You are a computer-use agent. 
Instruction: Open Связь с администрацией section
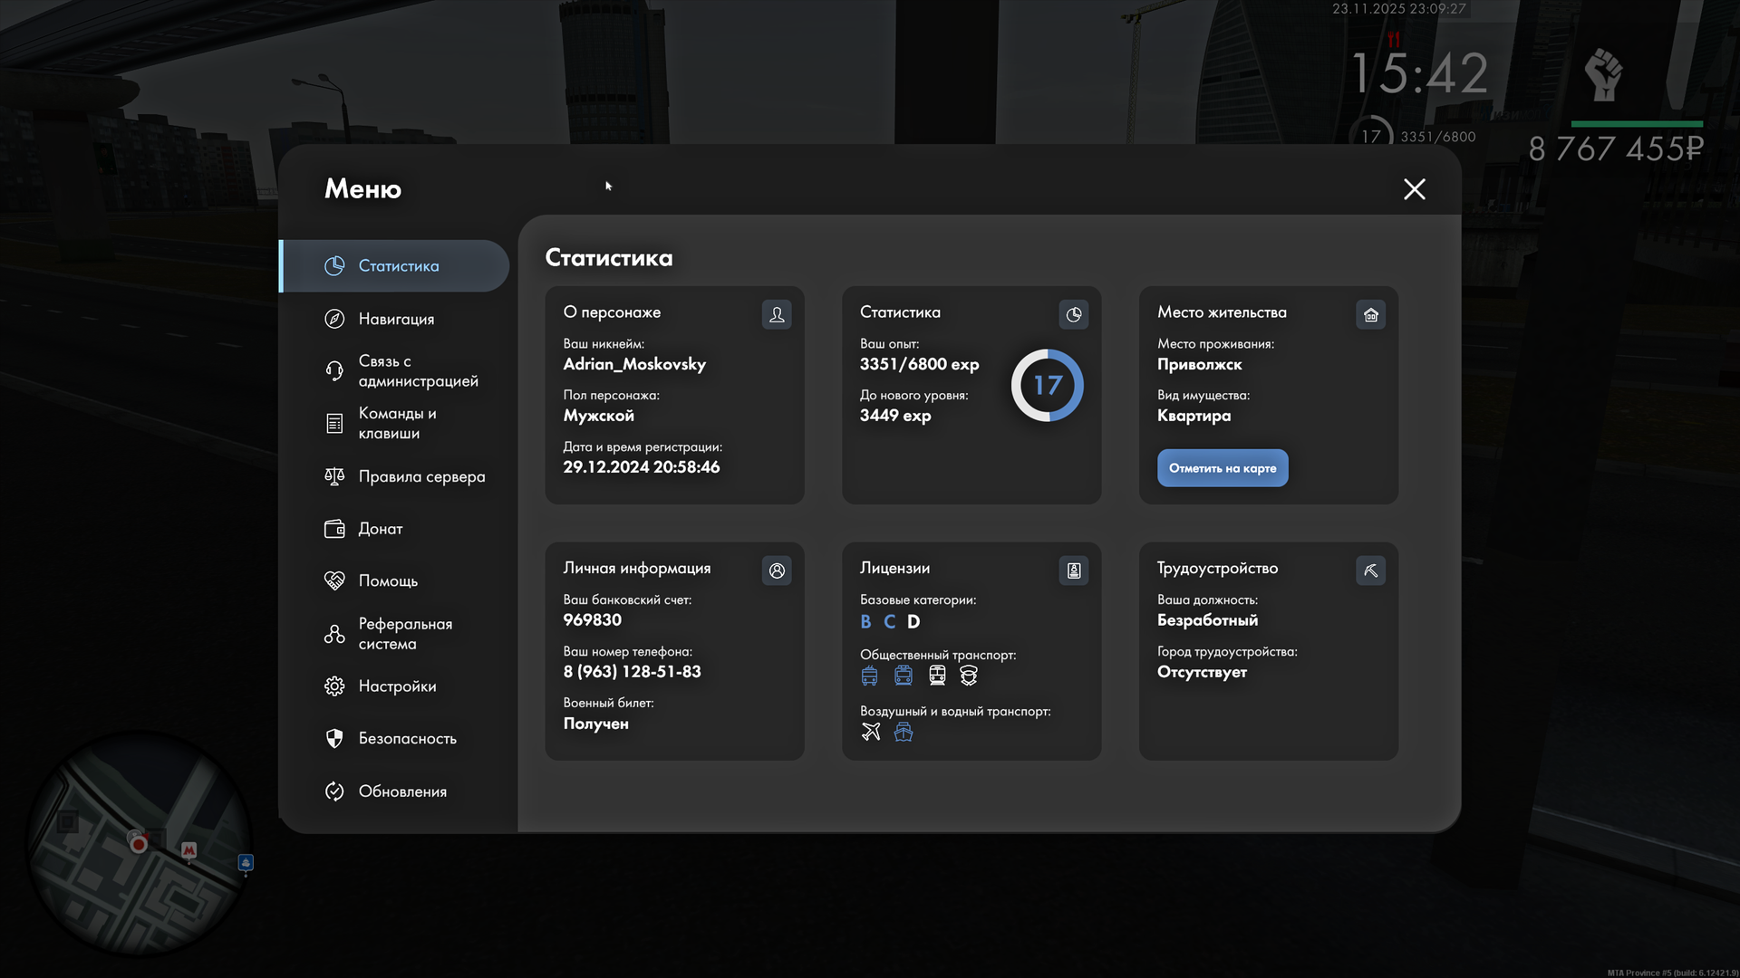[x=417, y=371]
